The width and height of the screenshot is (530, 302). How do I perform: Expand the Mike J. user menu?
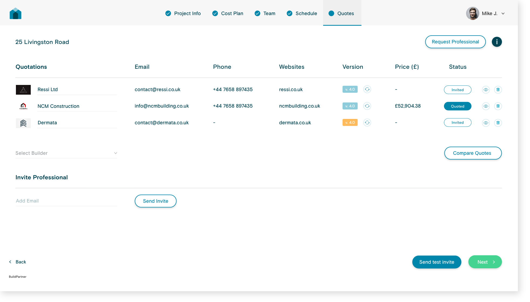503,13
